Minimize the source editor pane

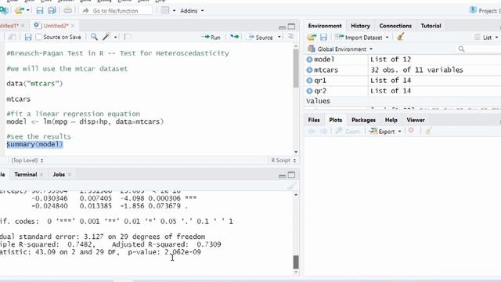coord(282,27)
